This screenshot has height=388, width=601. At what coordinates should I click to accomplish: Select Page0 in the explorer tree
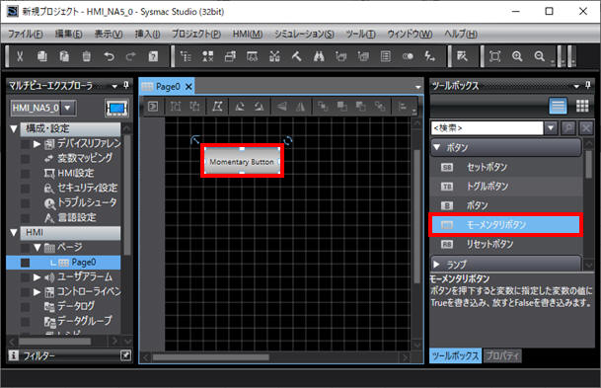84,263
